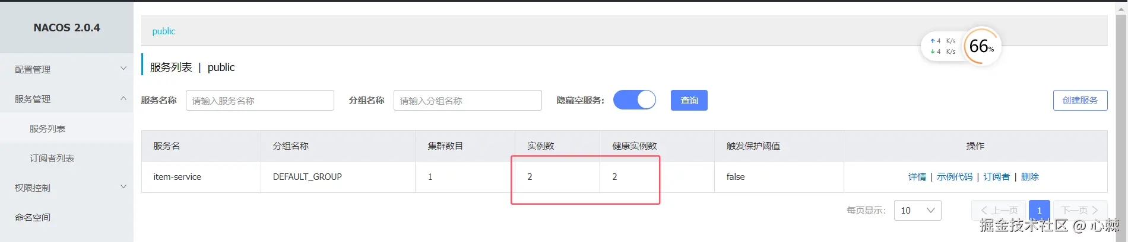View 示例代码 for item-service

(955, 176)
